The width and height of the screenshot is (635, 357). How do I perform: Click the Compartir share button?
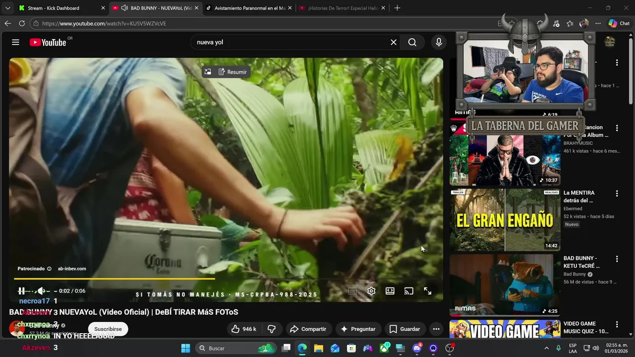coord(308,329)
